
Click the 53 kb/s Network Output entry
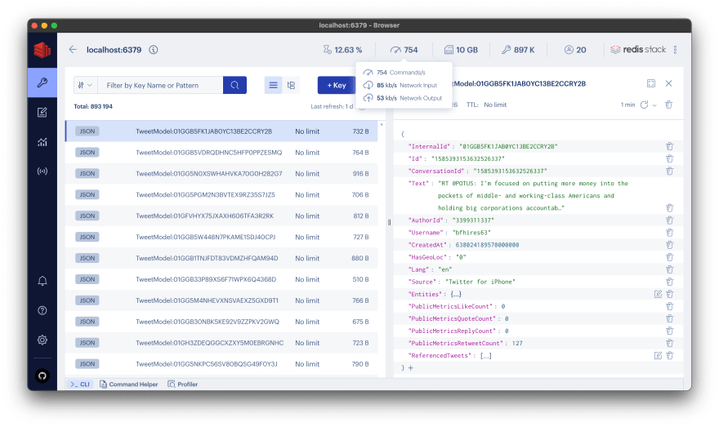point(403,98)
